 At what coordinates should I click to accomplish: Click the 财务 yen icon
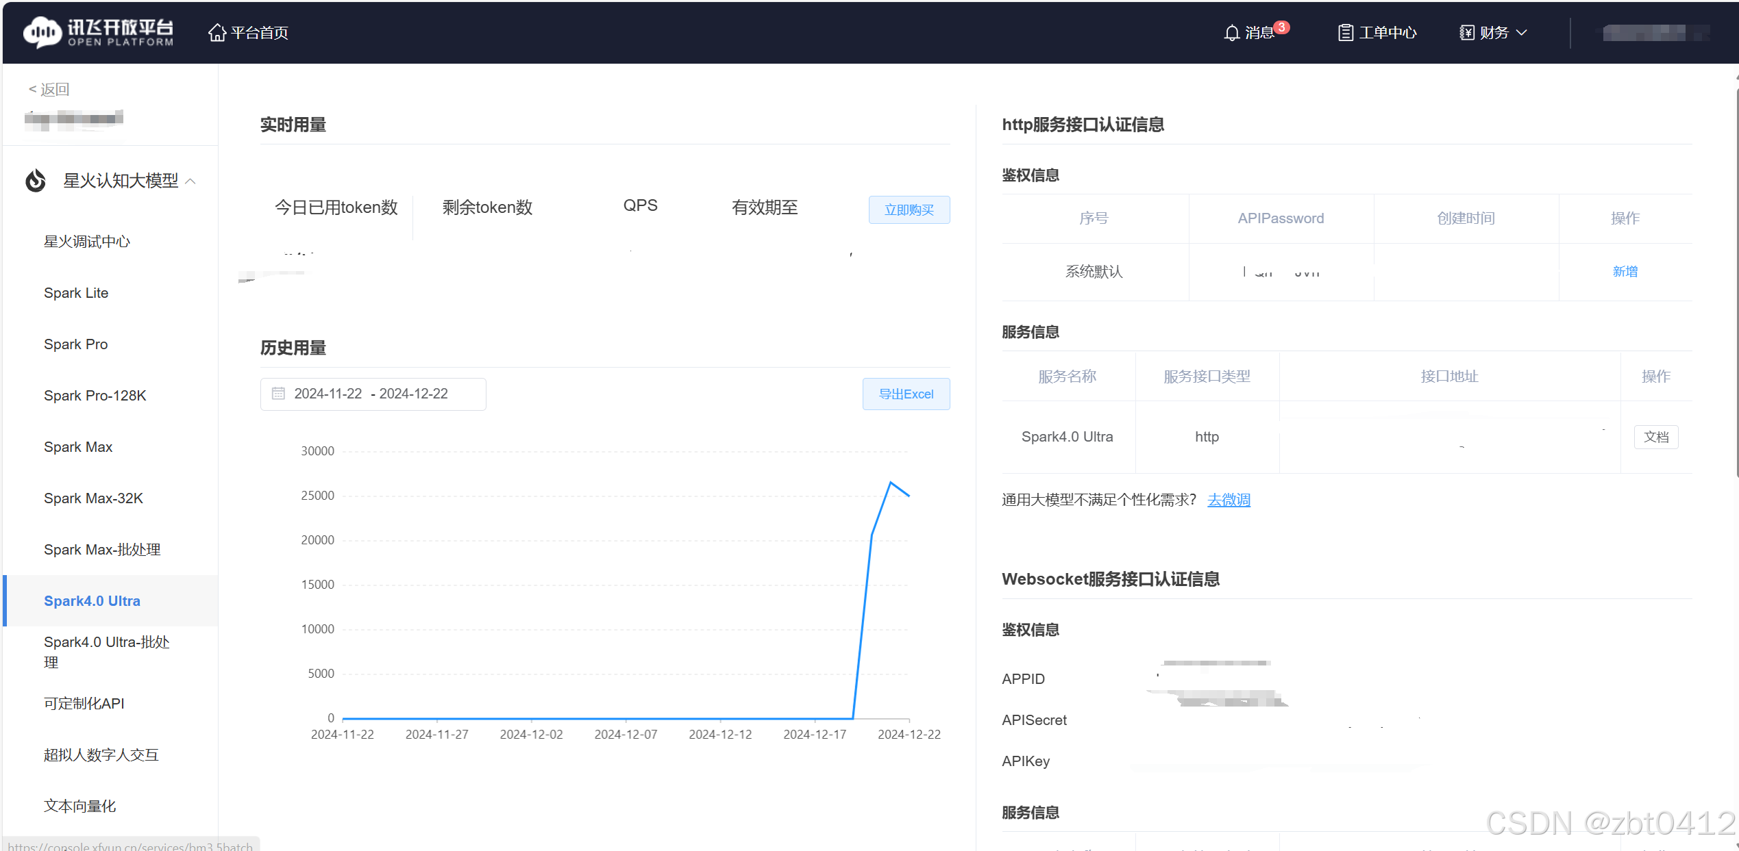tap(1466, 33)
